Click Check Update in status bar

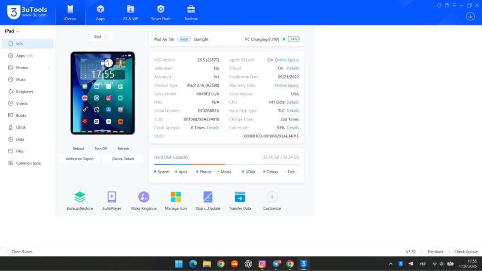(x=466, y=252)
